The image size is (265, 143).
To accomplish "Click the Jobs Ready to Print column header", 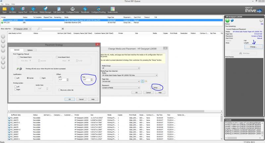I will click(x=15, y=33).
